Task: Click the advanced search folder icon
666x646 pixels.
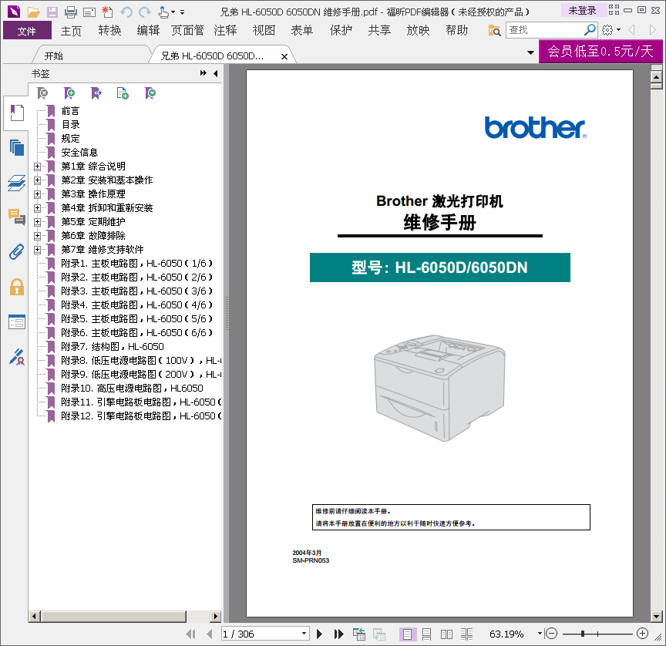Action: (494, 30)
